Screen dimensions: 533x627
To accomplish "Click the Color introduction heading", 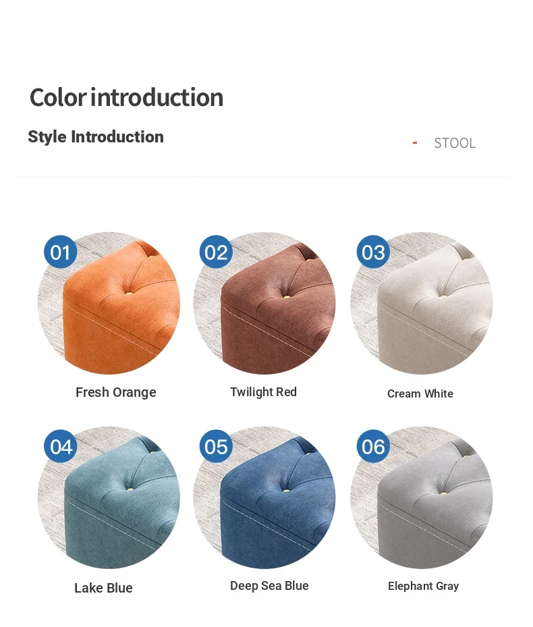I will coord(126,97).
